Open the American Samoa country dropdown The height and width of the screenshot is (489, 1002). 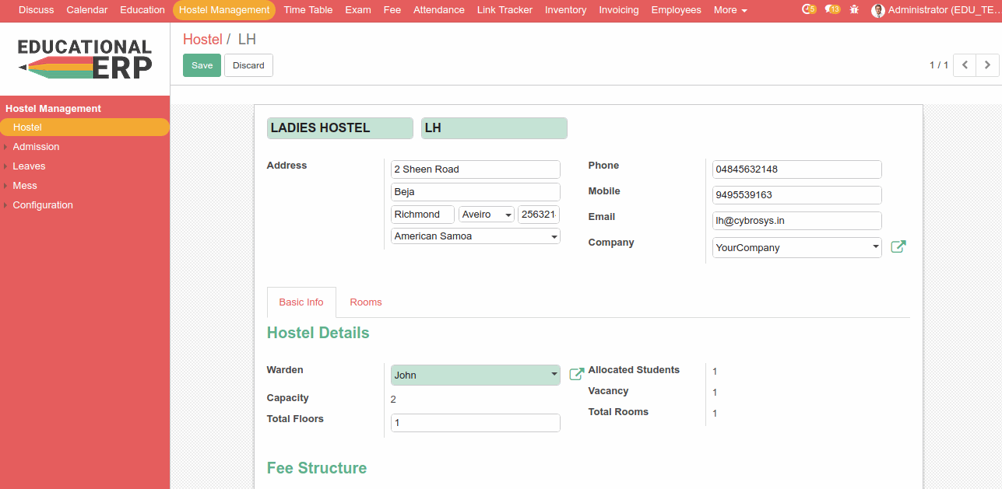click(475, 236)
